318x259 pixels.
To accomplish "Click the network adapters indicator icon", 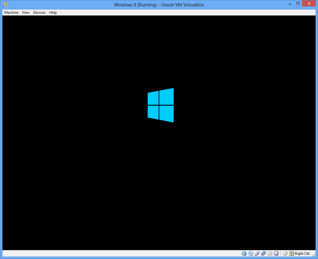I will click(x=263, y=253).
